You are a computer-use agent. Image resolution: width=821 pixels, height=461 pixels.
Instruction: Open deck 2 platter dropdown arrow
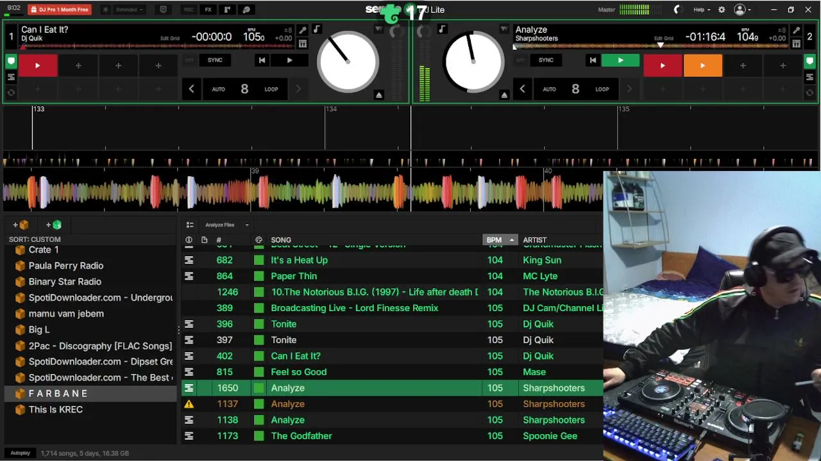click(x=504, y=29)
